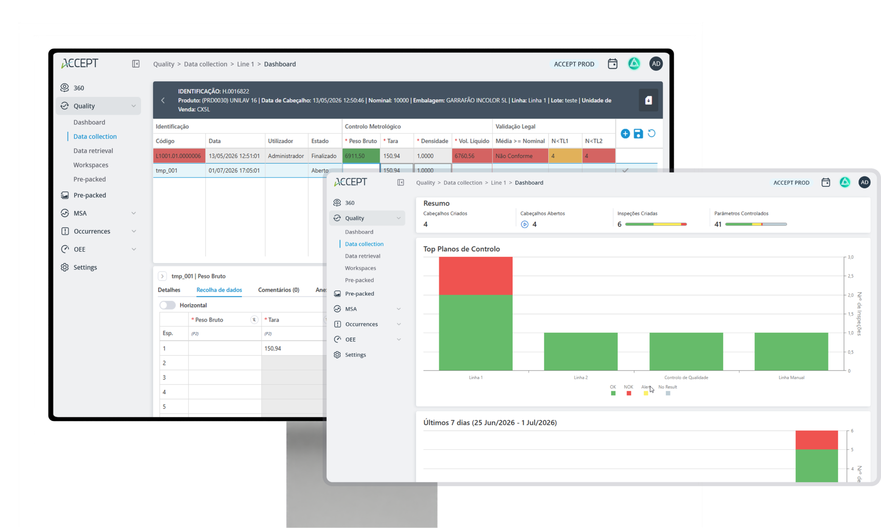Expand the tmp_001 | Peso Bruto panel arrow
The width and height of the screenshot is (881, 528).
click(x=162, y=276)
